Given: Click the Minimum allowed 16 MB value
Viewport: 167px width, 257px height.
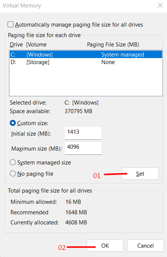Looking at the screenshot, I should tap(73, 202).
